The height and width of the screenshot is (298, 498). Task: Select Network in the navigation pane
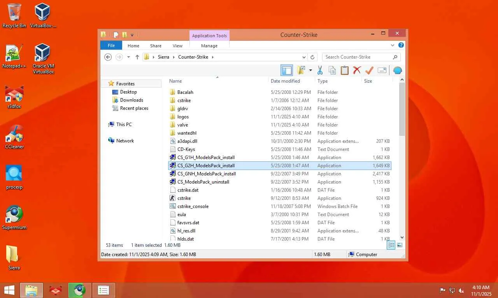125,141
